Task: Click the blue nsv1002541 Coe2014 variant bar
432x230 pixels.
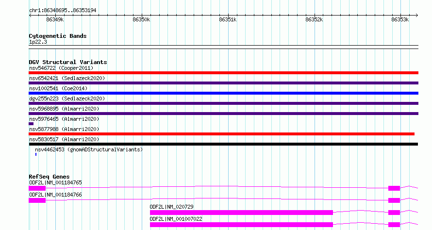Action: [223, 93]
